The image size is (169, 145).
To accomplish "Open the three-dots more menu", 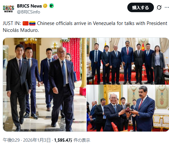I will (x=167, y=8).
